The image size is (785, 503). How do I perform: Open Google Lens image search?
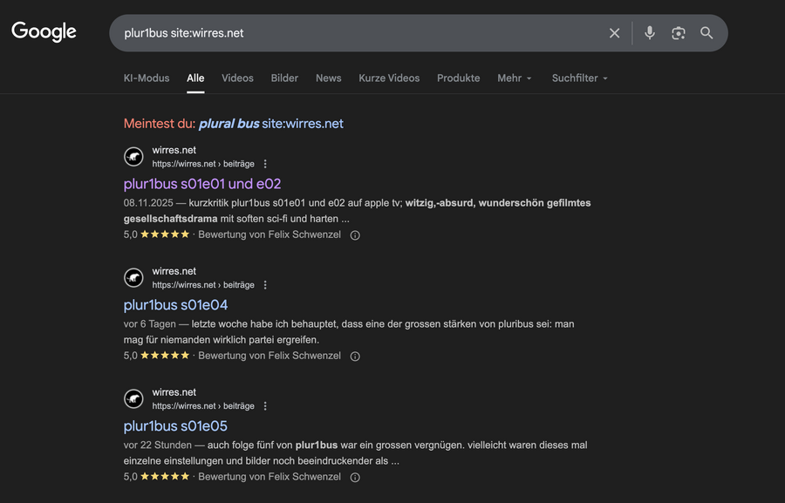[x=679, y=32]
